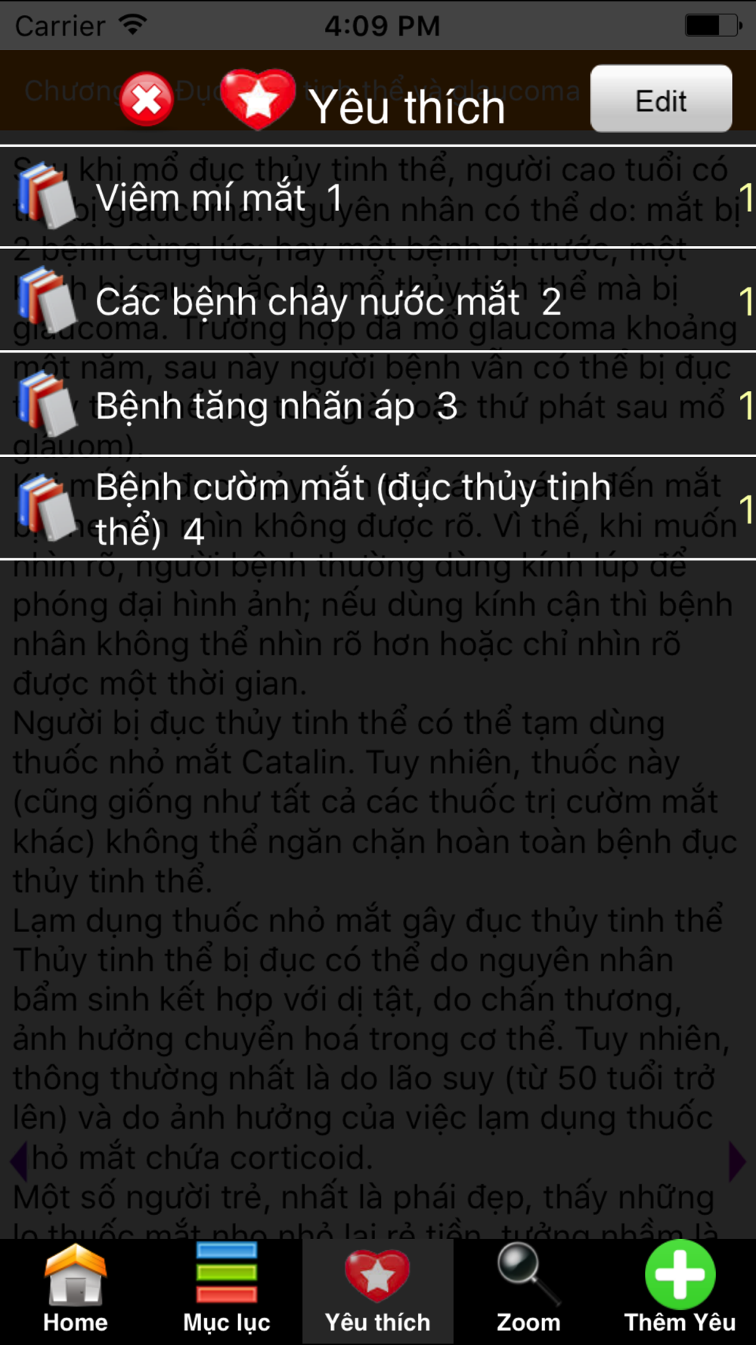756x1345 pixels.
Task: Tap book icon next to Các bệnh chảy nước mắt
Action: (47, 300)
